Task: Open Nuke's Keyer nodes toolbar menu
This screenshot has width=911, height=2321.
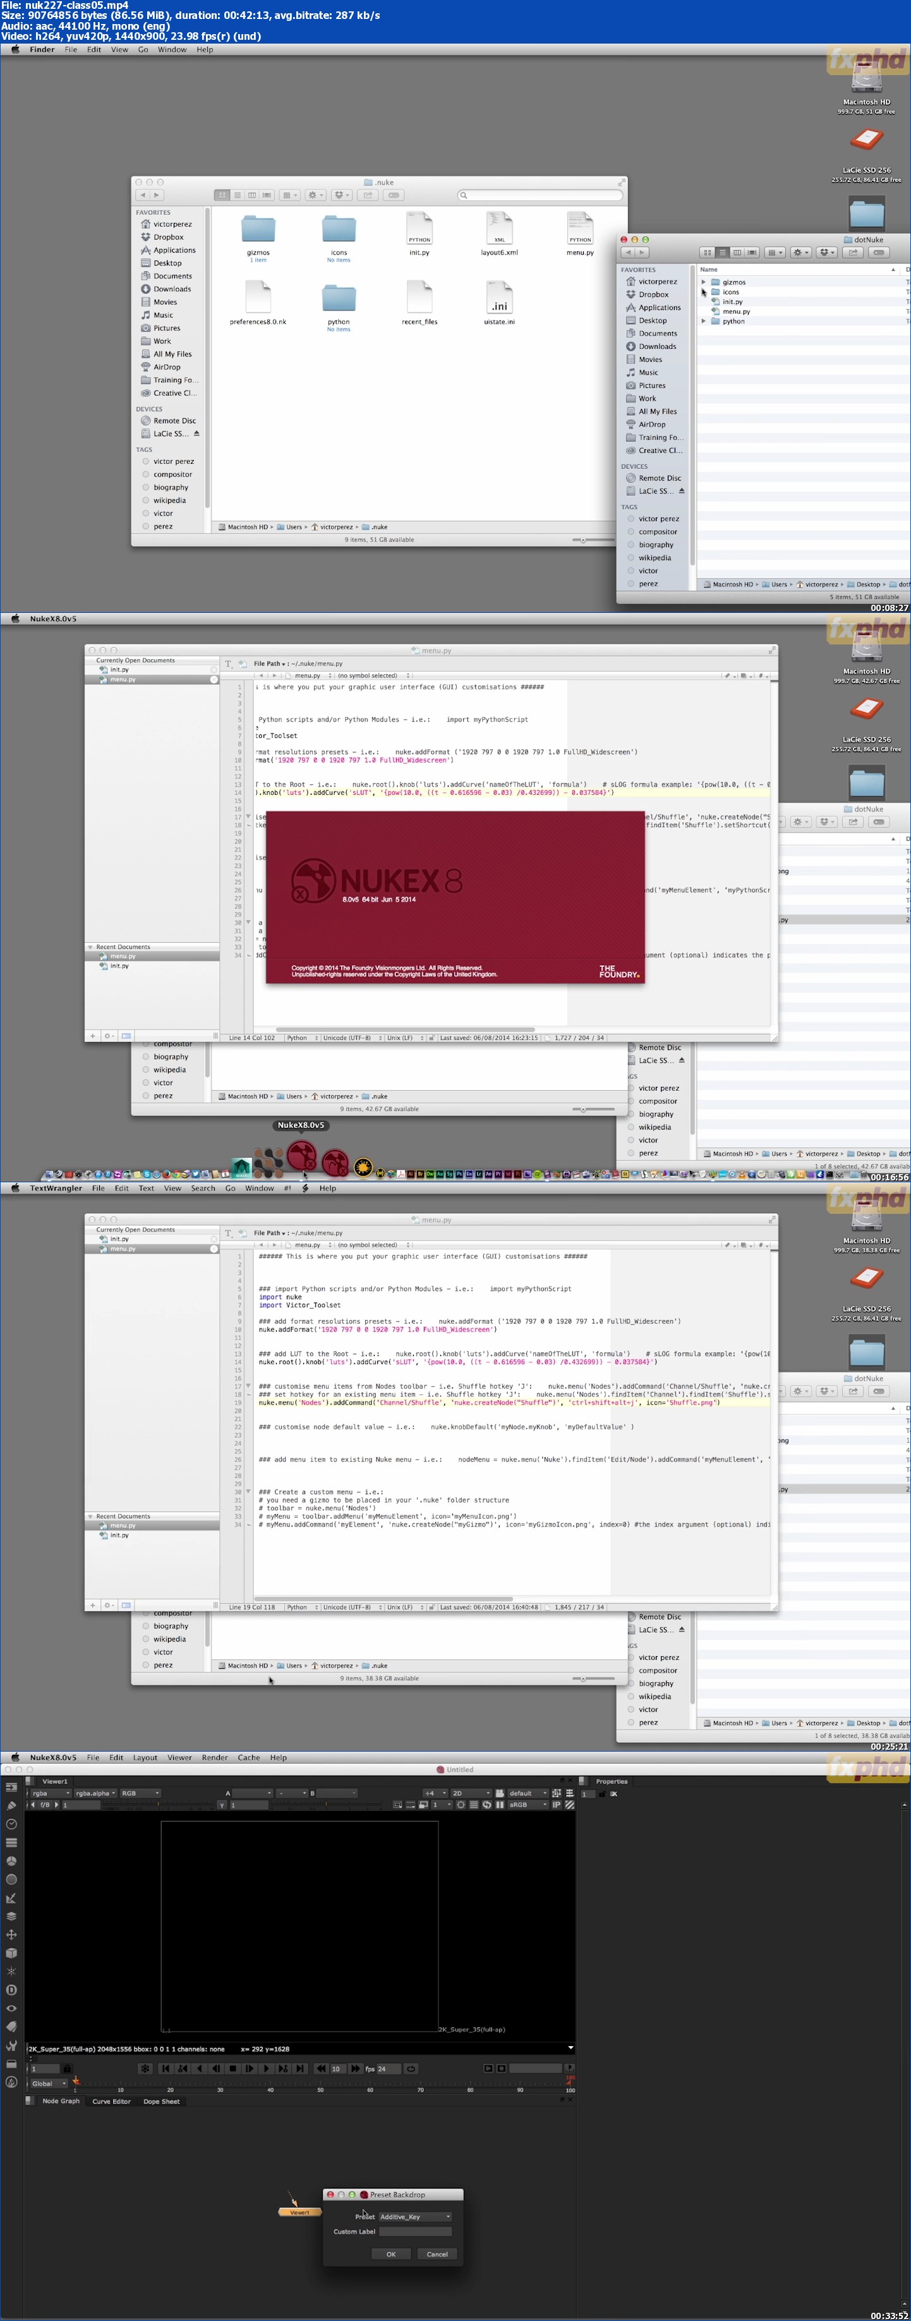Action: (12, 1898)
